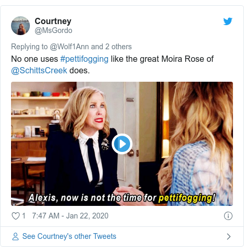Open the tweet info circle icon

click(228, 216)
